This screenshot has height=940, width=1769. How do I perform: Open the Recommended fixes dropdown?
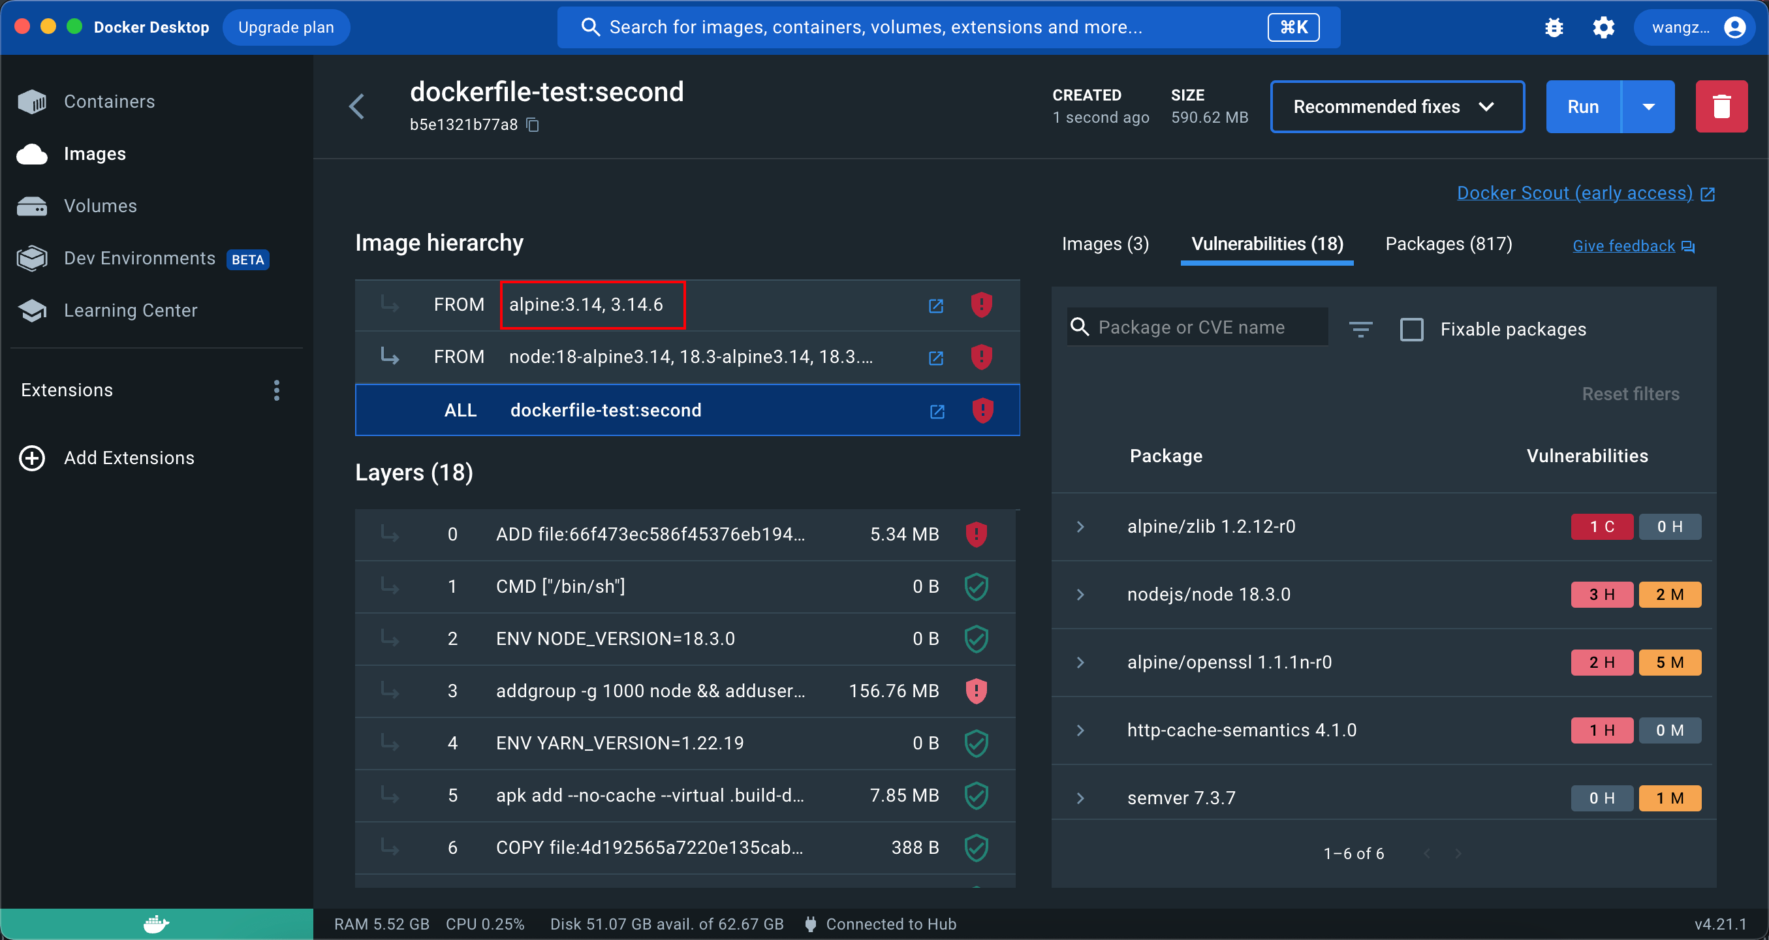(x=1396, y=106)
